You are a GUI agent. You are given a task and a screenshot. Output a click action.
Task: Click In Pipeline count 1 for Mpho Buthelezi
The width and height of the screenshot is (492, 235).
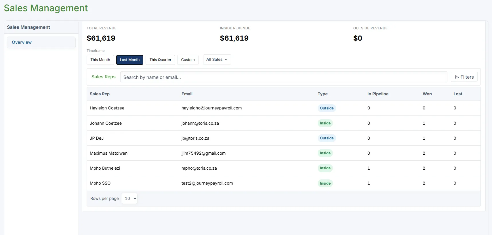(369, 168)
